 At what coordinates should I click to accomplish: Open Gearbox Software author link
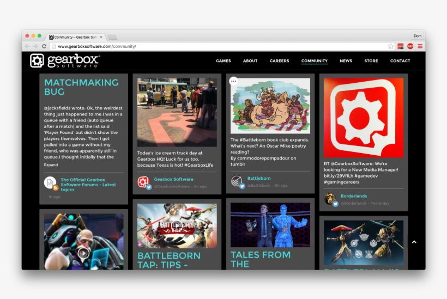click(173, 179)
